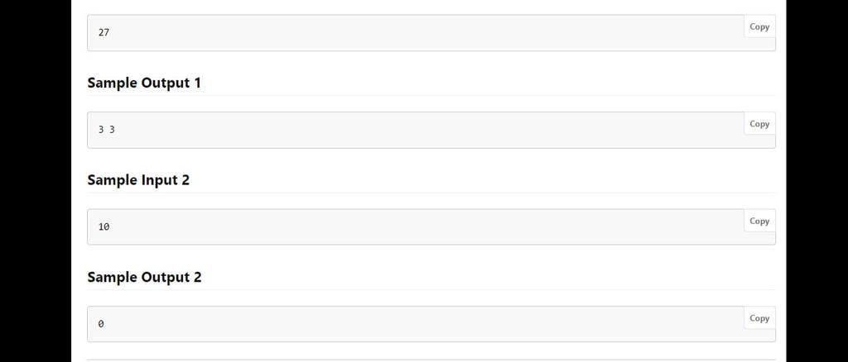Click divider line under Sample Output 1 heading
This screenshot has width=848, height=362.
pyautogui.click(x=431, y=96)
